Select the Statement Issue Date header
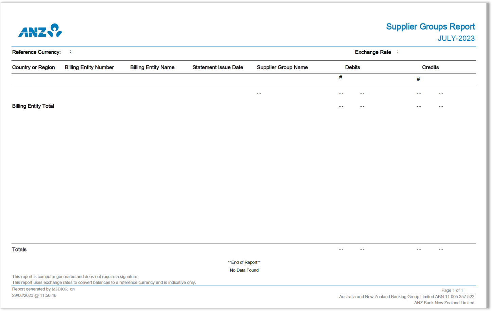This screenshot has height=311, width=492. (218, 67)
